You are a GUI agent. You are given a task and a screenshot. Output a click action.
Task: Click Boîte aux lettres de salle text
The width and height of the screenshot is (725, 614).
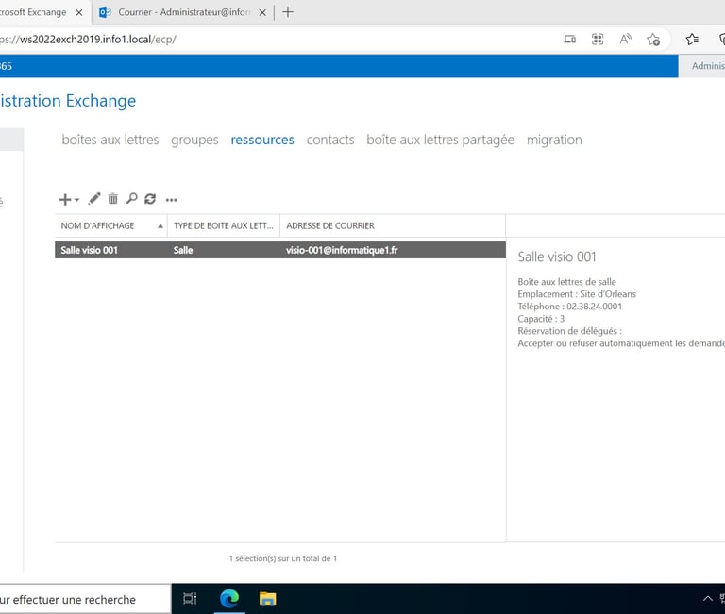click(566, 282)
